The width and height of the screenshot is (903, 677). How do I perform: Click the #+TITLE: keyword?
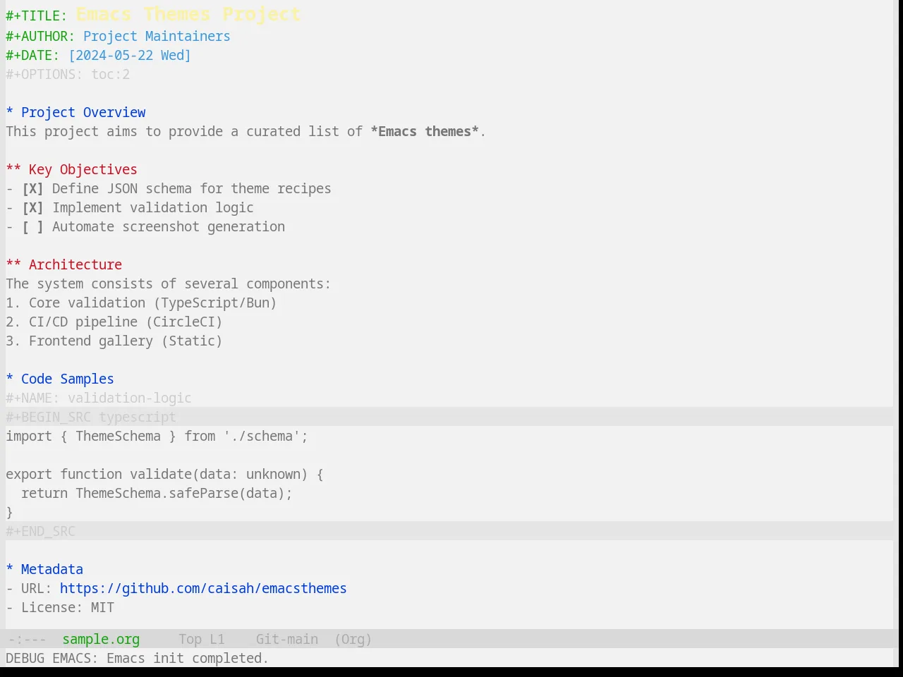pyautogui.click(x=37, y=16)
